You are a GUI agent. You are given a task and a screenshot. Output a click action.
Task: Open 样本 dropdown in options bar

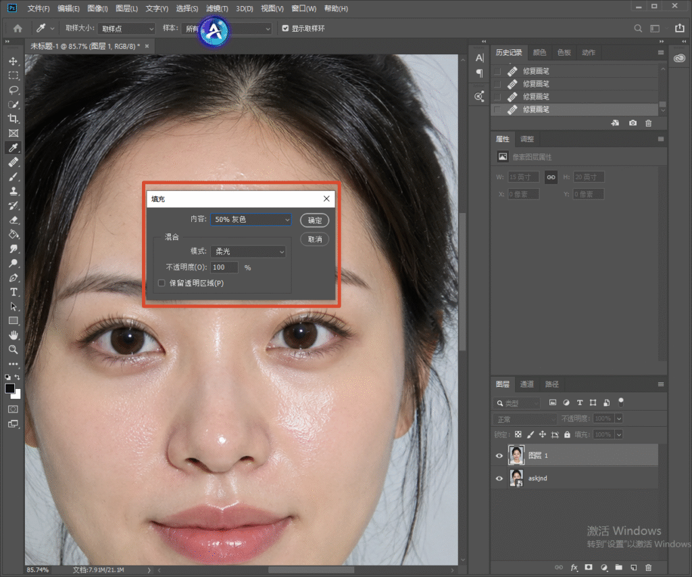[x=227, y=28]
